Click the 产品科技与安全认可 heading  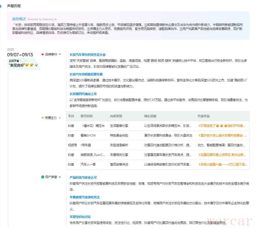83,178
